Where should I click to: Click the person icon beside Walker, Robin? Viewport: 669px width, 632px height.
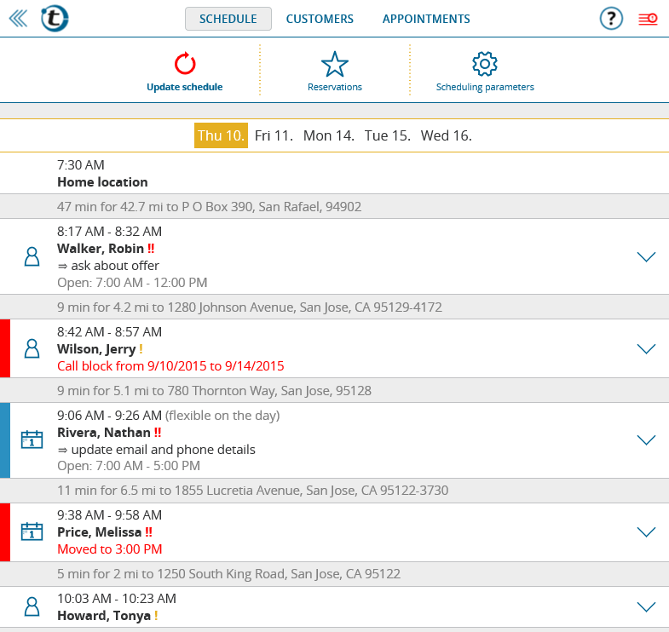(x=32, y=256)
